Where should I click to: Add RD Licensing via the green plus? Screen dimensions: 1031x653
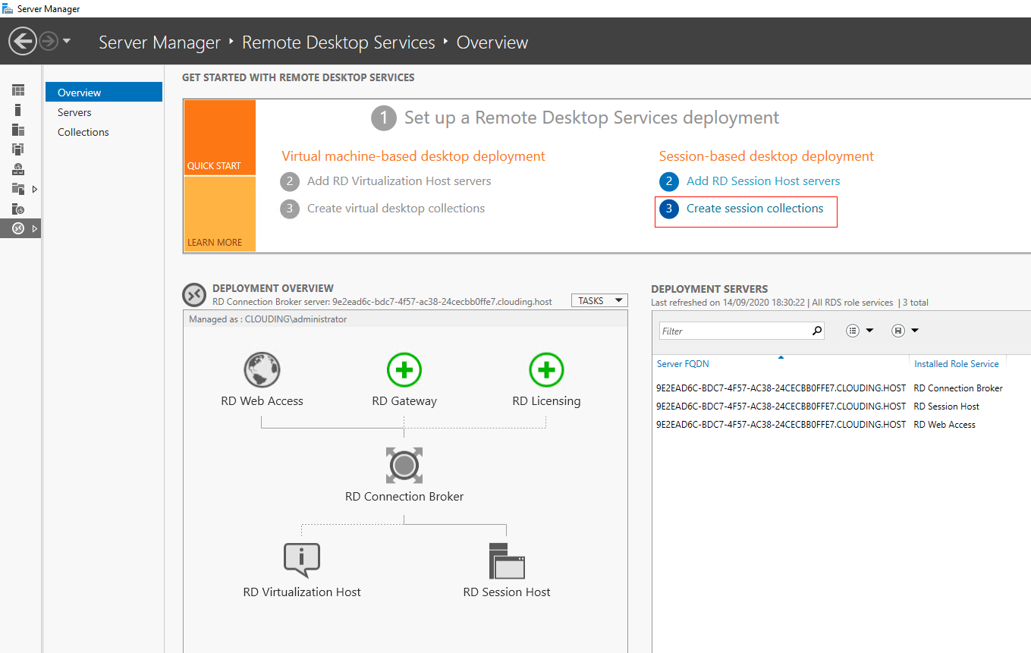[546, 371]
